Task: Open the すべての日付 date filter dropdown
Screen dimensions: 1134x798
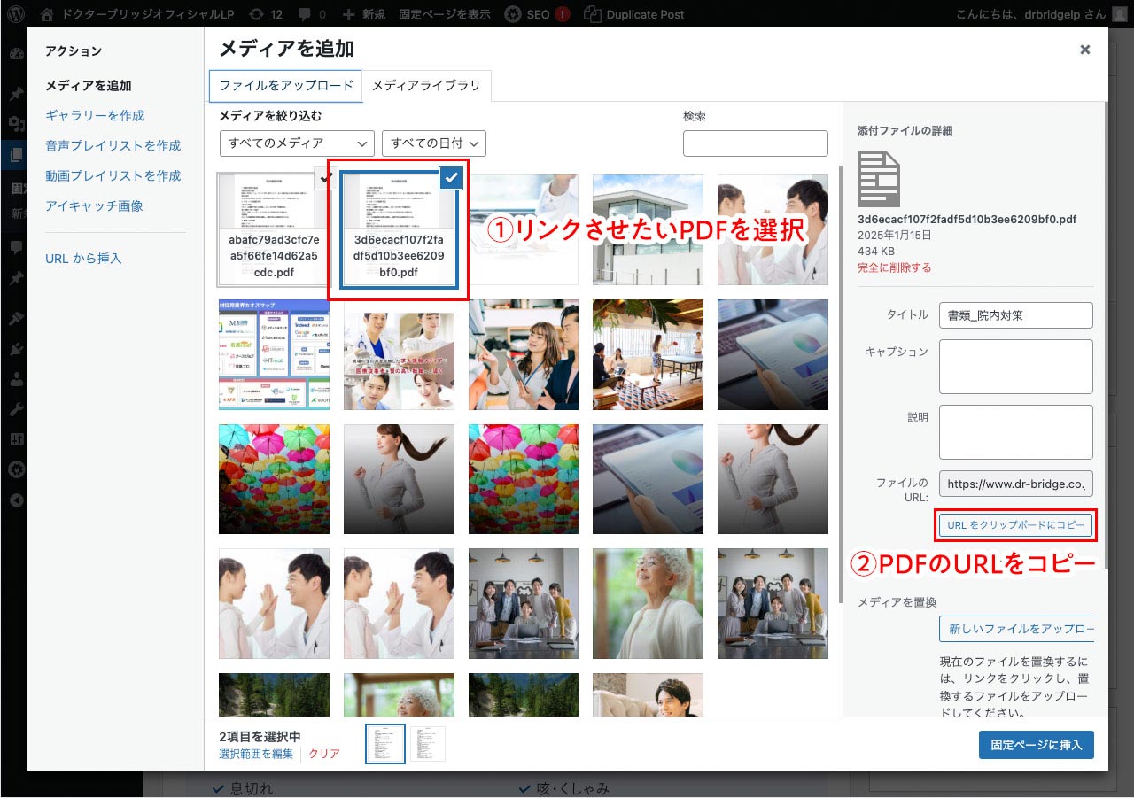Action: [x=434, y=143]
